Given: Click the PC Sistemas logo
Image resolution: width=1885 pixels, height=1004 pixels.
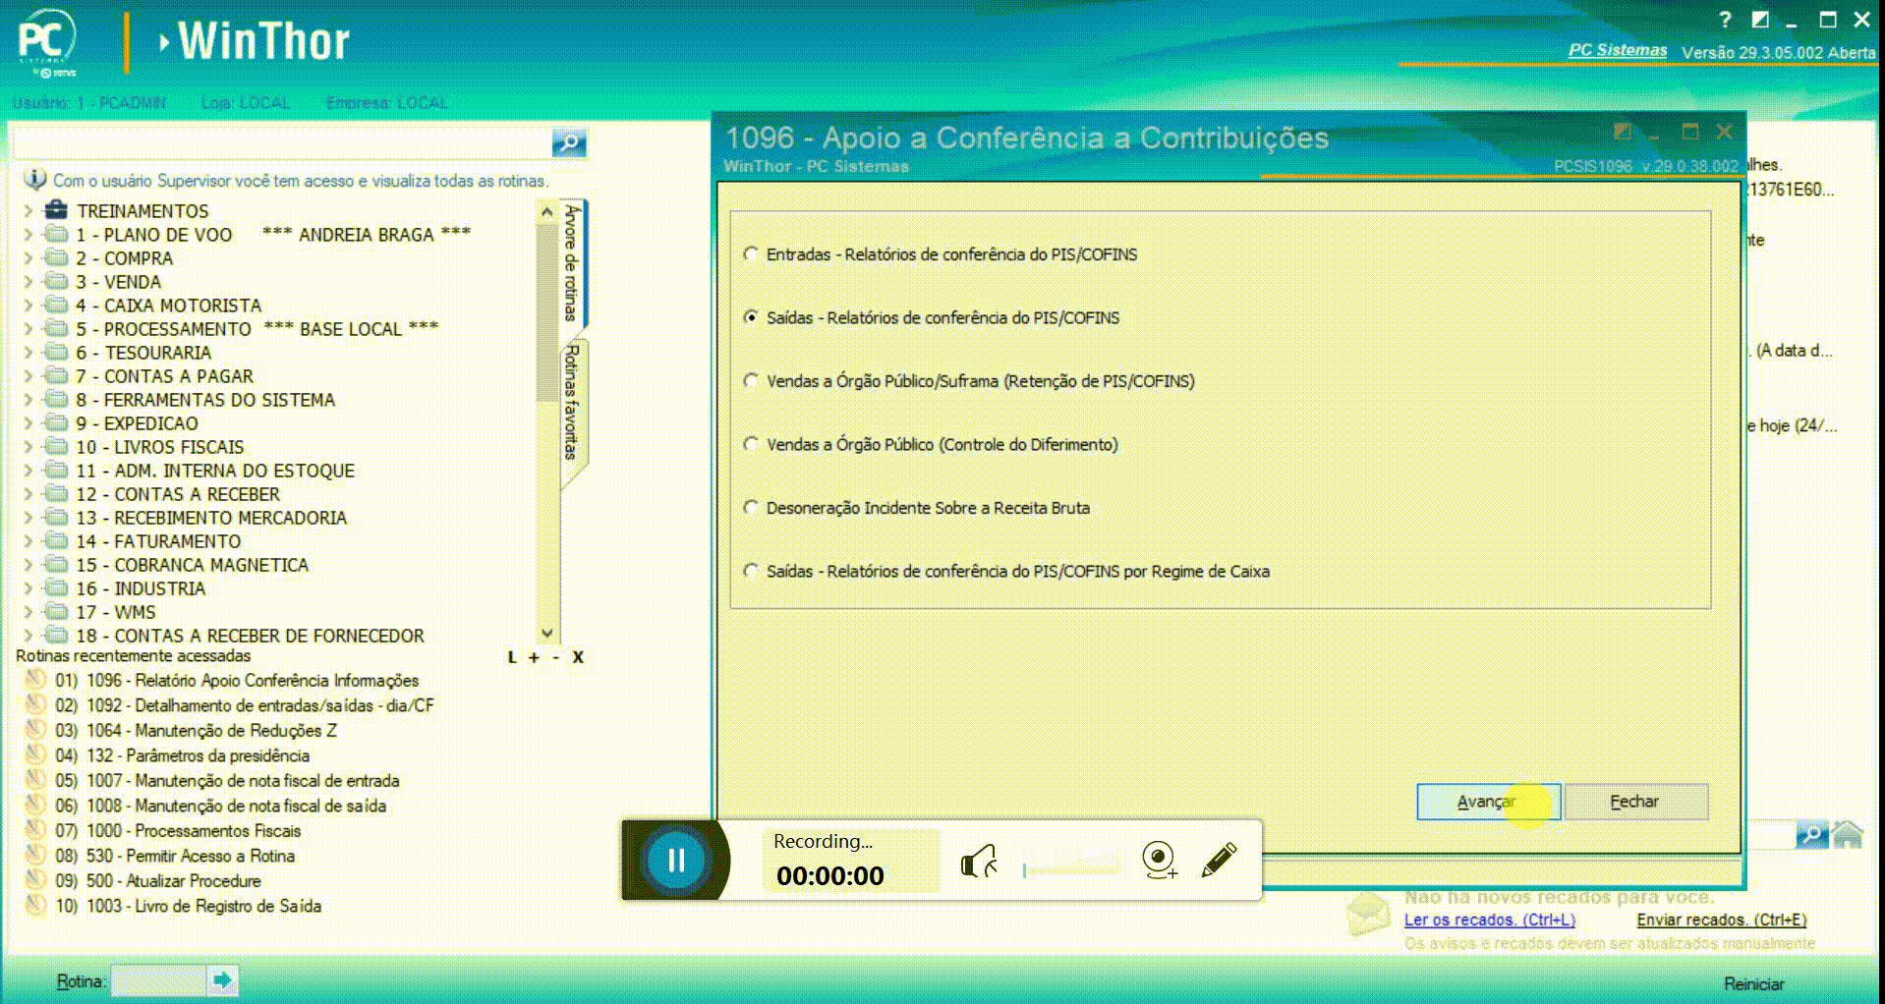Looking at the screenshot, I should click(x=46, y=42).
